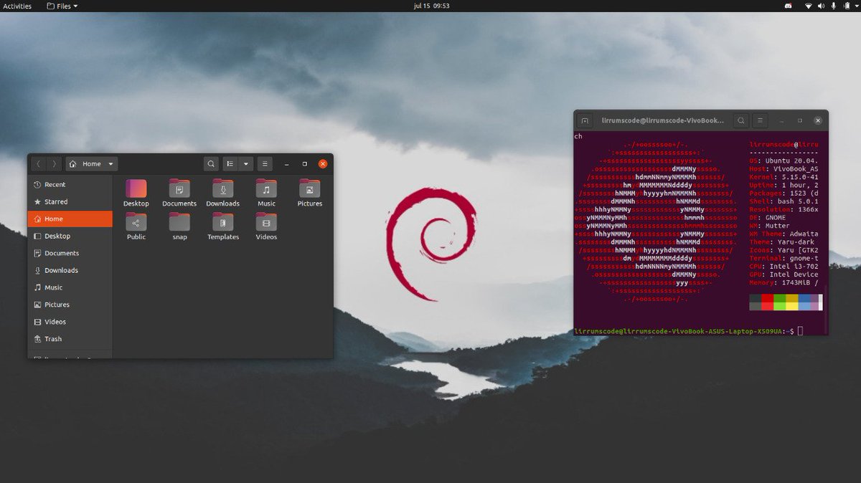Image resolution: width=861 pixels, height=483 pixels.
Task: Click the blue swatch in neofetch palette
Action: pyautogui.click(x=804, y=298)
